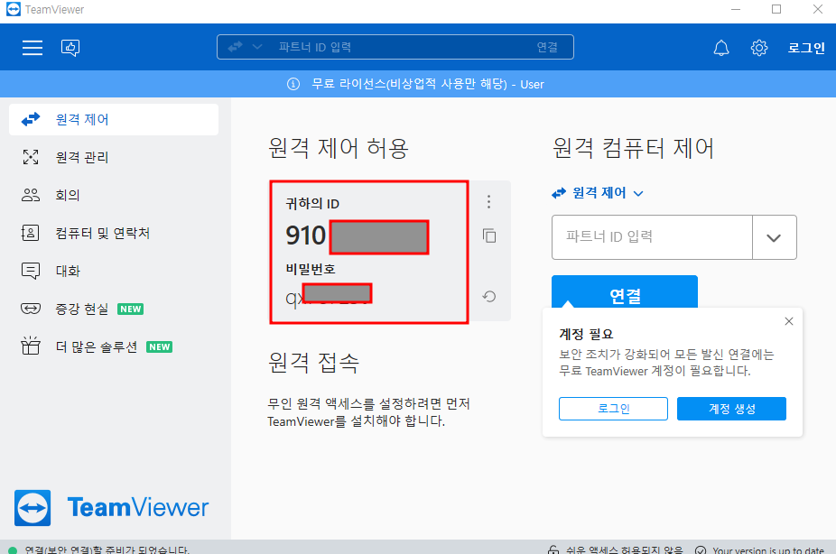Open 증강 현실 sidebar item

click(x=114, y=309)
